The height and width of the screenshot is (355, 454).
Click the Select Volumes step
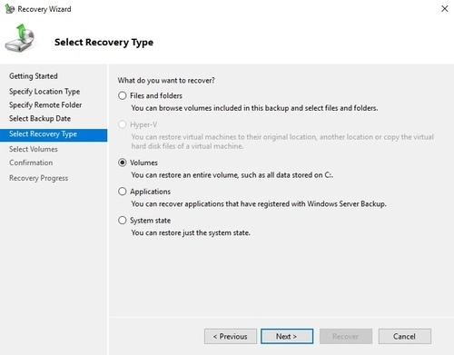[x=34, y=149]
